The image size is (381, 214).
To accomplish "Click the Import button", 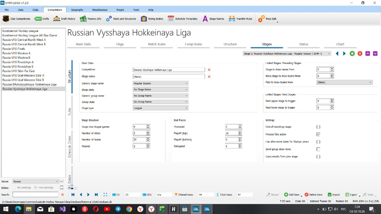I will (x=333, y=194).
